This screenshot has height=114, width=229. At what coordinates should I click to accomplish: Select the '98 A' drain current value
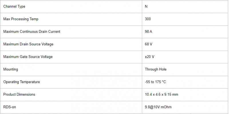(x=148, y=32)
